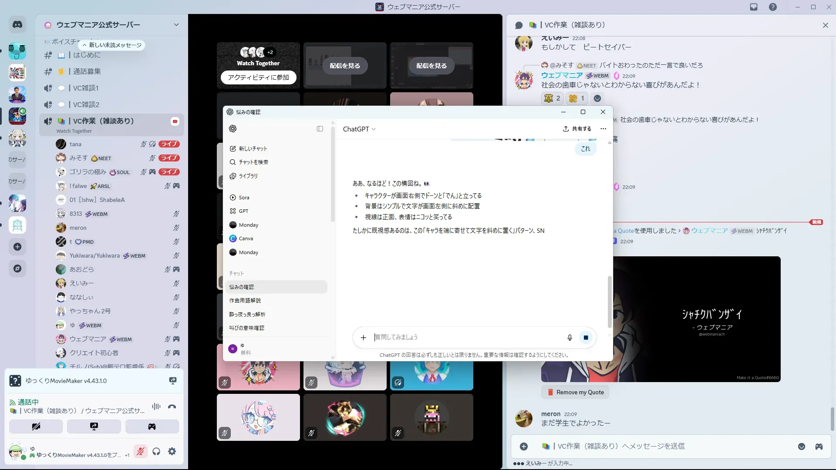
Task: Unmute the microphone in user panel
Action: 140,452
